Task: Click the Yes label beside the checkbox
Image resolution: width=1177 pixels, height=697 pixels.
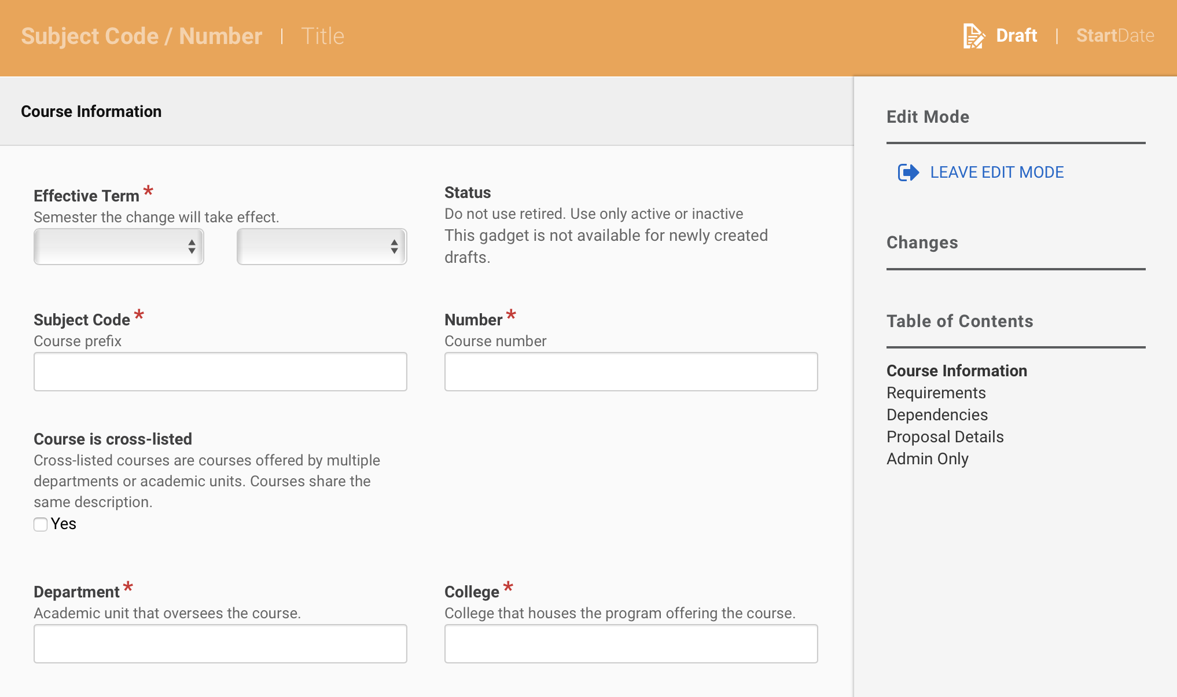Action: [63, 524]
